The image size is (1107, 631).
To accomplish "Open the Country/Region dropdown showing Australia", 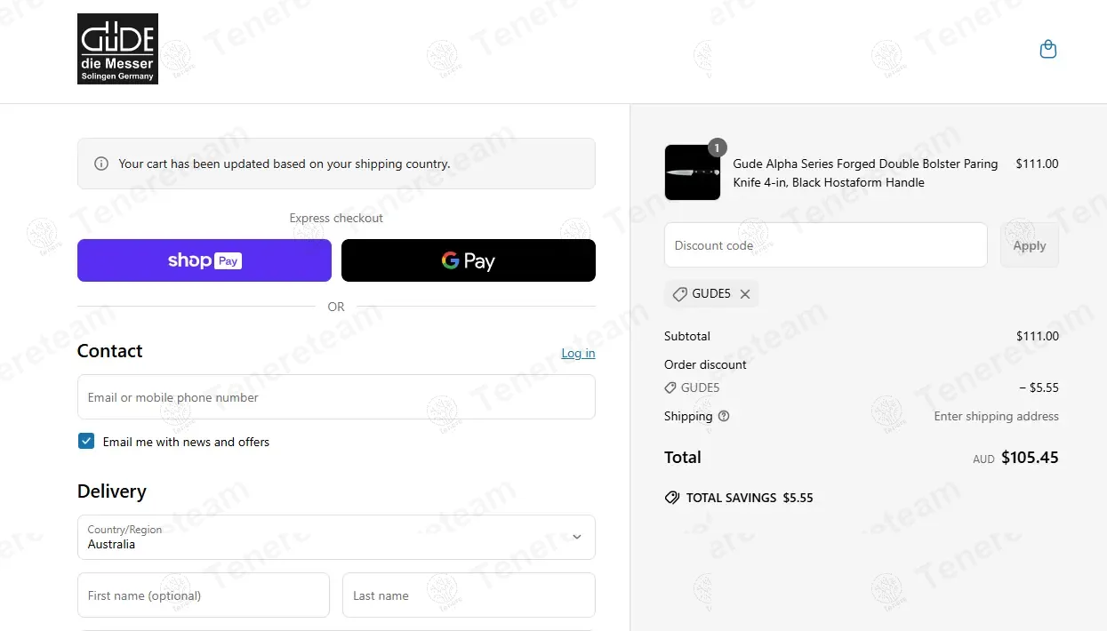I will [x=336, y=537].
